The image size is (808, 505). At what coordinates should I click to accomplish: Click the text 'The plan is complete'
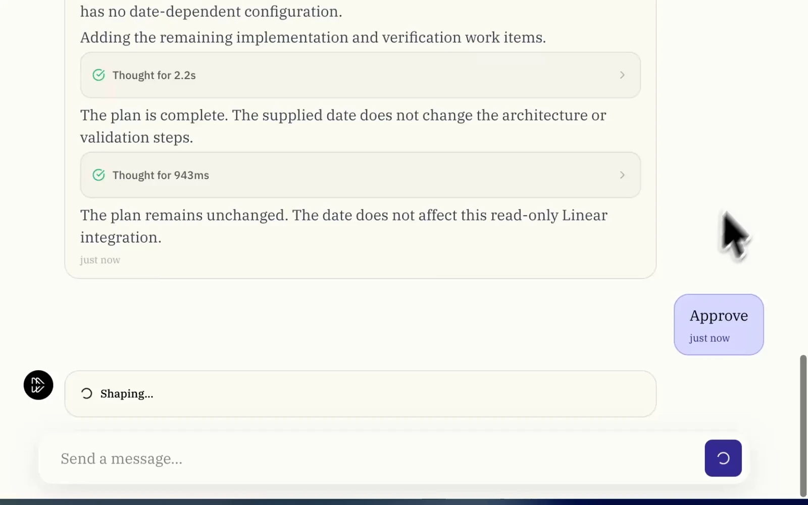coord(154,115)
